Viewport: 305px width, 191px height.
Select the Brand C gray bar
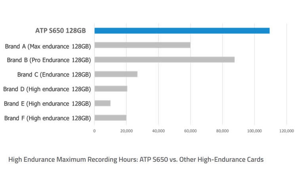(x=116, y=74)
